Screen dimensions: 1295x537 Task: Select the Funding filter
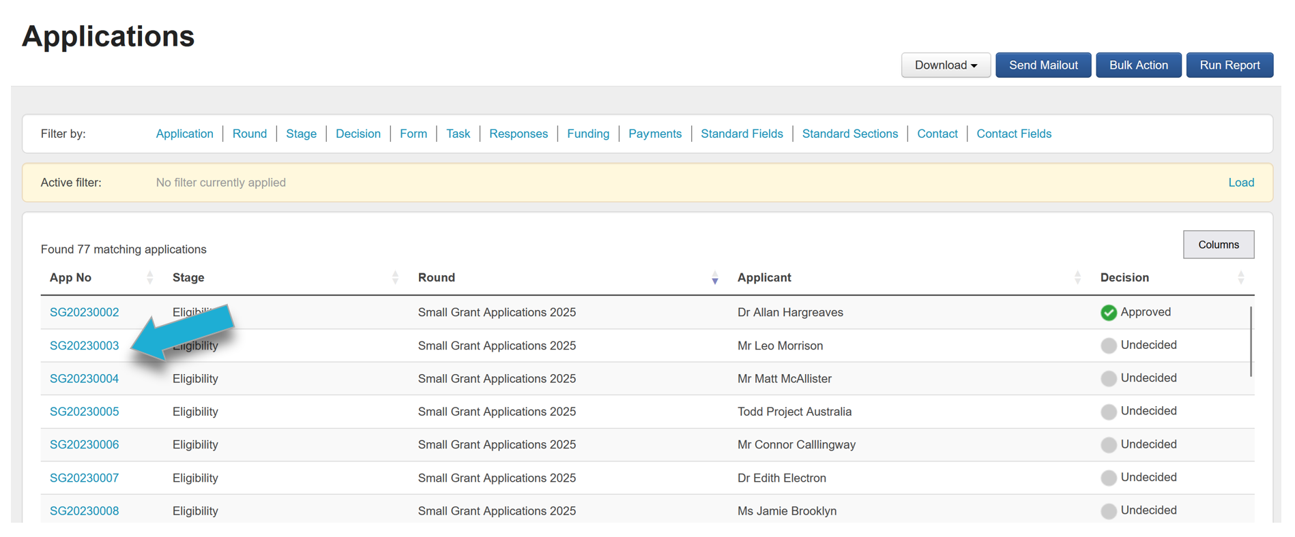[x=587, y=134]
